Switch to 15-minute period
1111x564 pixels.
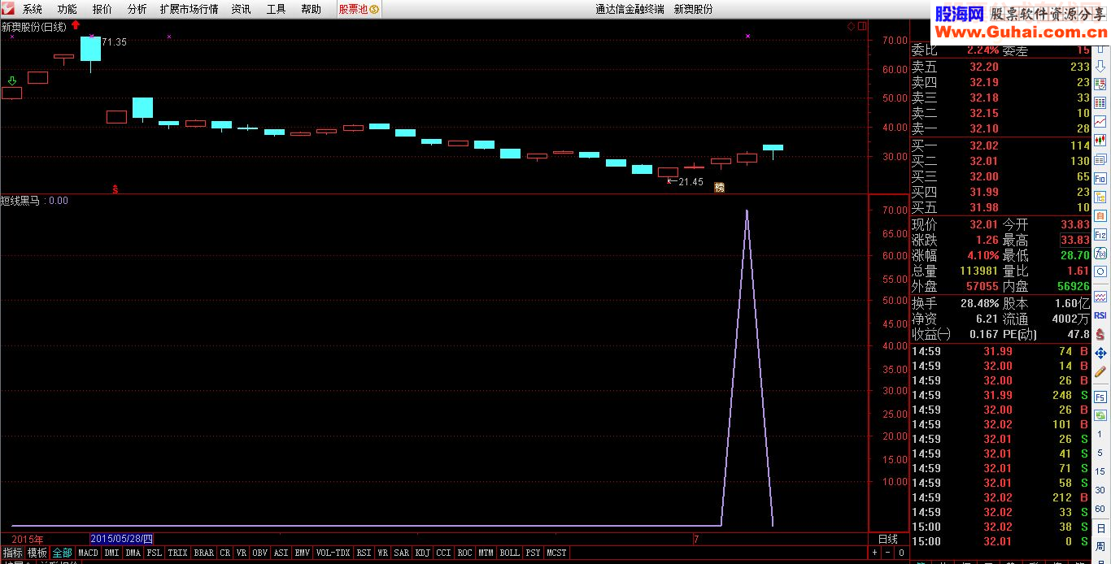click(1100, 472)
